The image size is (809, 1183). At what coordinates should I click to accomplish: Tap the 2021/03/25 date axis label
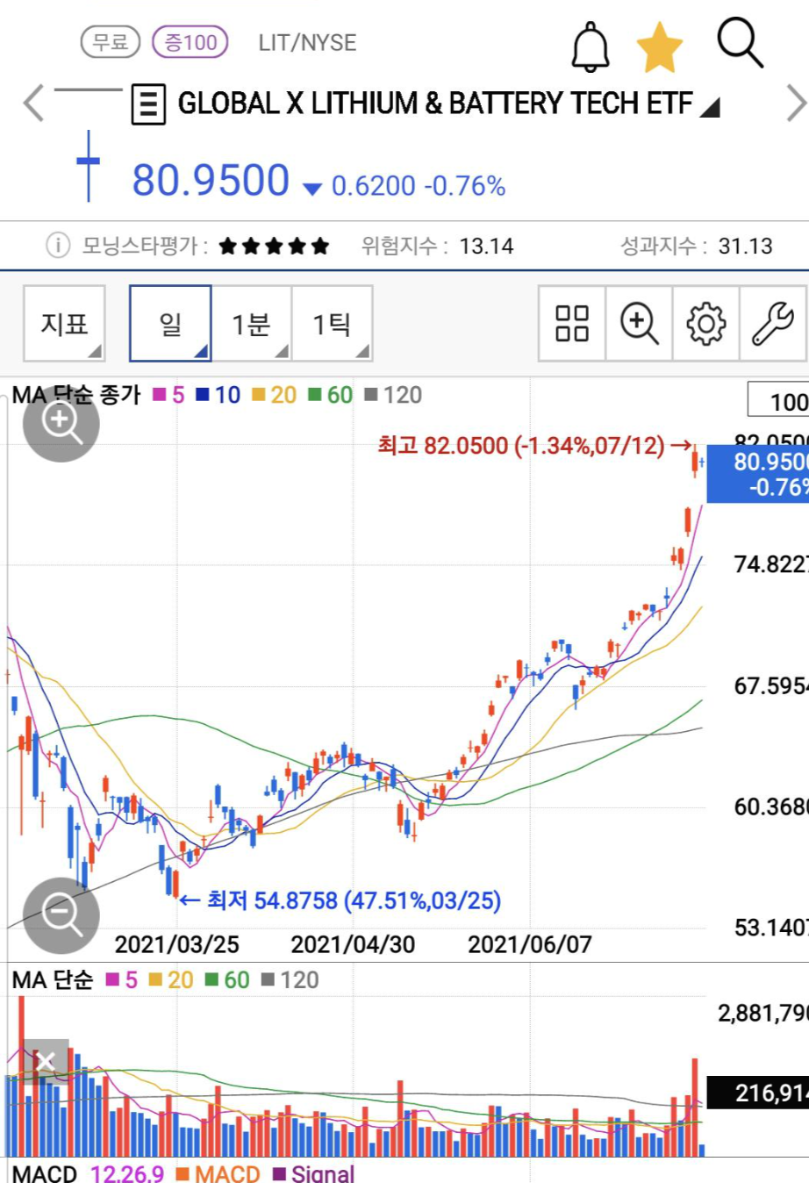point(176,944)
